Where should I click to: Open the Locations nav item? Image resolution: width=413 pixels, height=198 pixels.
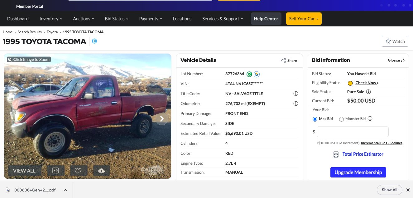point(182,19)
